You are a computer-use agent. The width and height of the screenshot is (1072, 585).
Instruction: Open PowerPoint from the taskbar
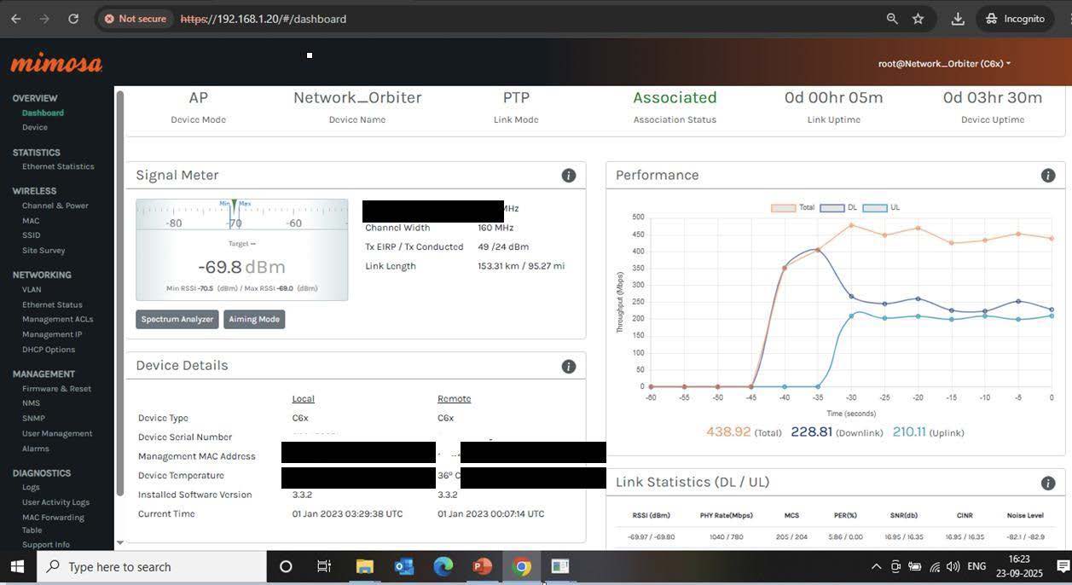483,566
